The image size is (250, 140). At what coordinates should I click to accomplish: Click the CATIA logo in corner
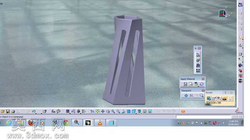[x=239, y=111]
